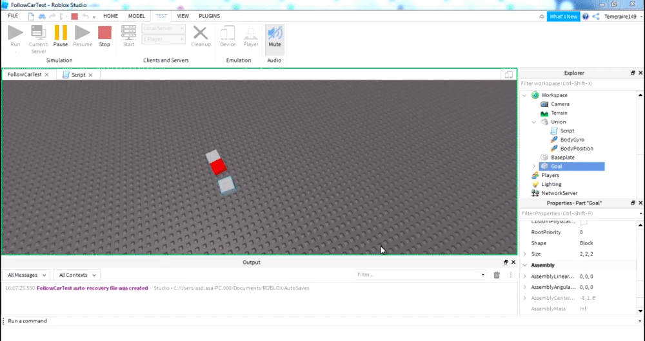
Task: Click the redo arrow in quick access bar
Action: [x=52, y=17]
